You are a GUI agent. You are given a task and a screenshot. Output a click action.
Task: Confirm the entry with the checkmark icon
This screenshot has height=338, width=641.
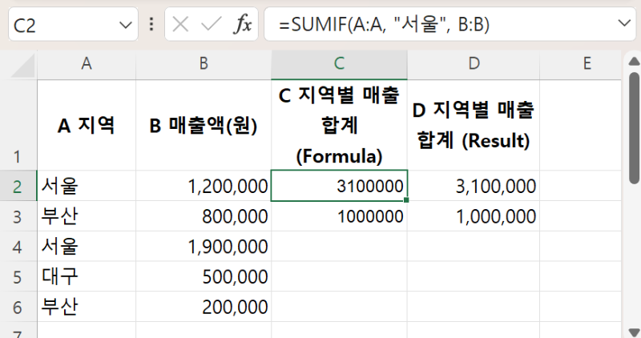pyautogui.click(x=212, y=24)
